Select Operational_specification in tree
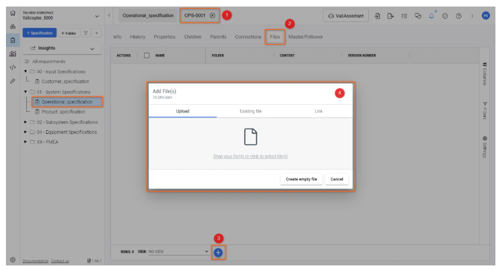 [67, 102]
